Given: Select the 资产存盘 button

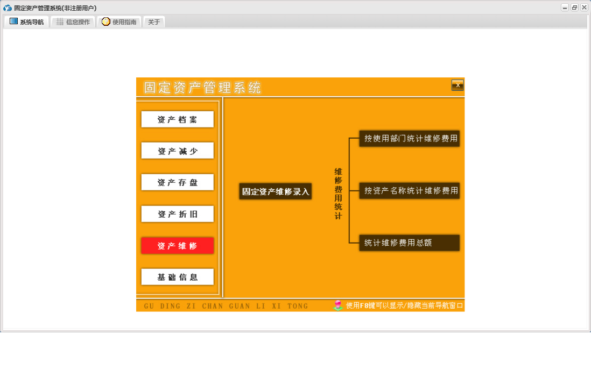Looking at the screenshot, I should pos(178,182).
